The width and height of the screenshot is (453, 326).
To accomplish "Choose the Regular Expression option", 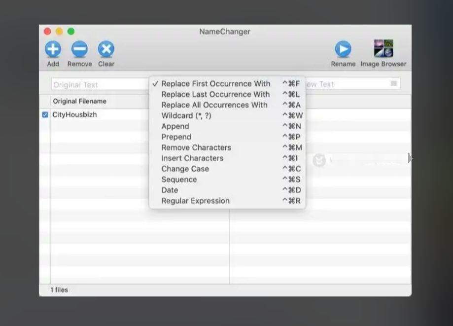I will click(x=227, y=201).
